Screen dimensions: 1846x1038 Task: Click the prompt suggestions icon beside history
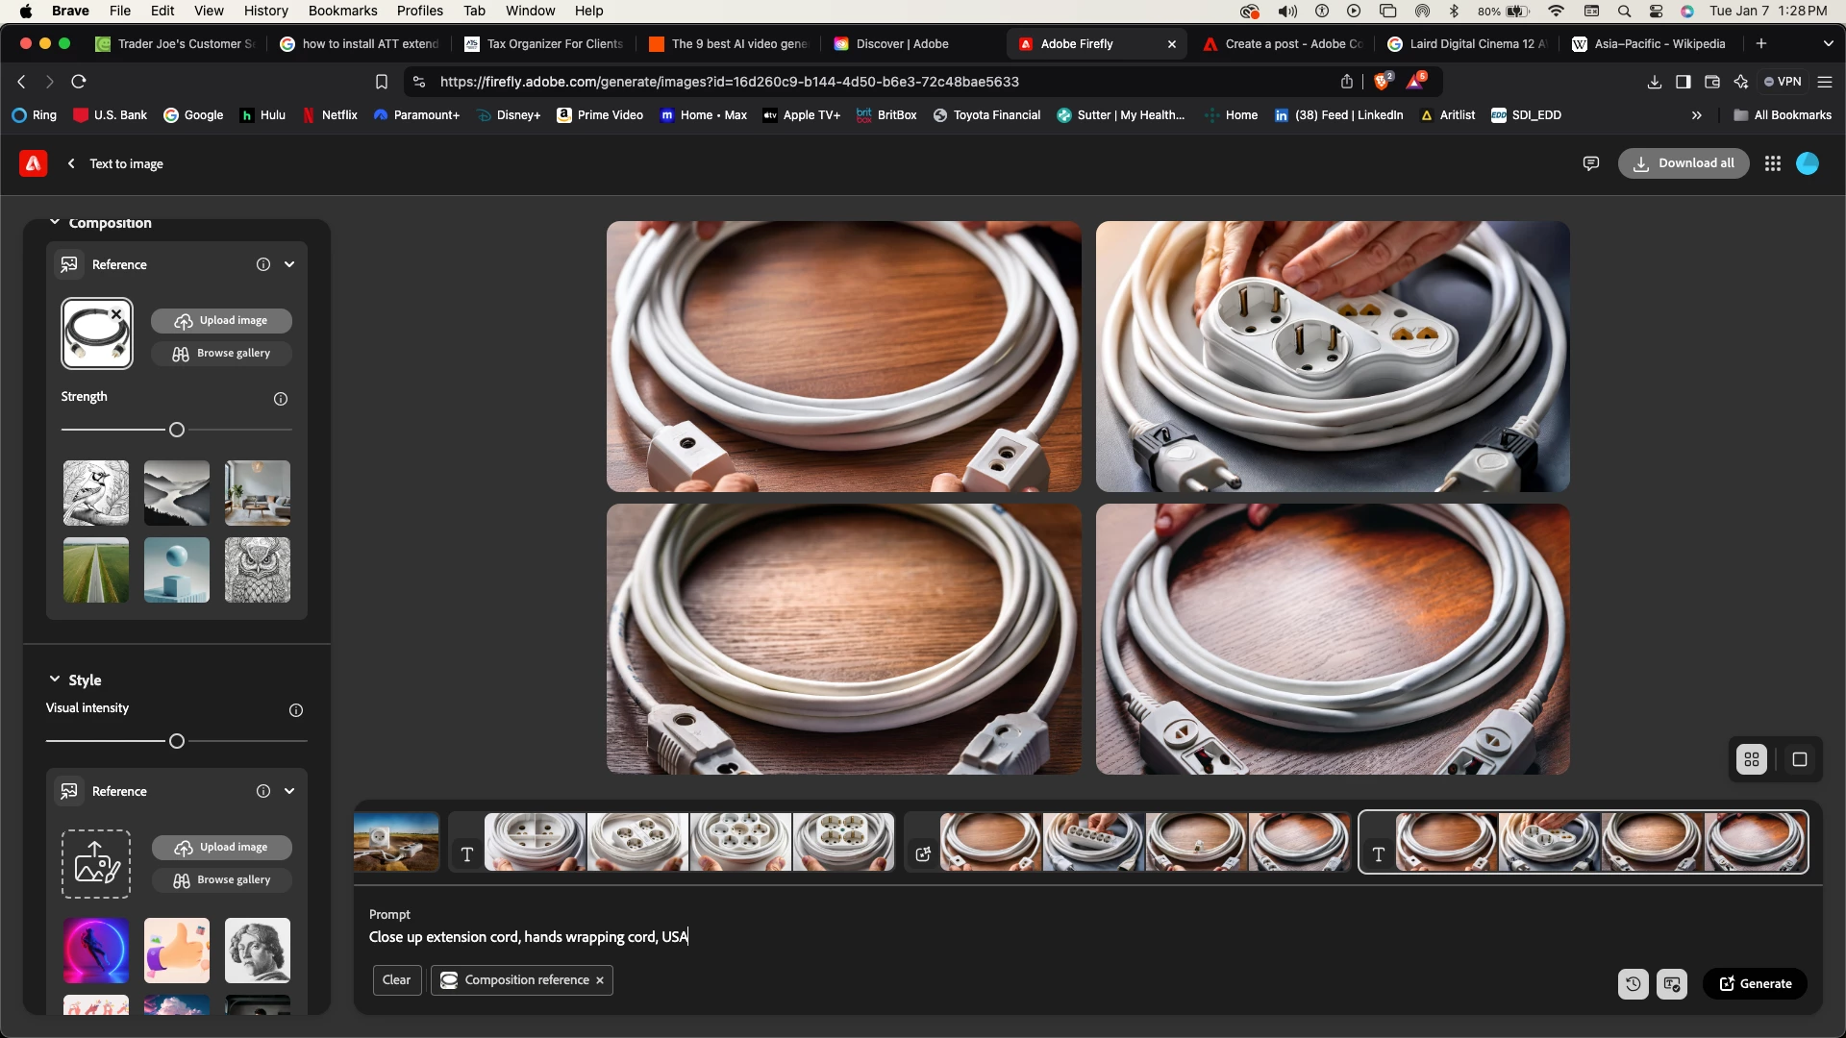[x=1672, y=984]
